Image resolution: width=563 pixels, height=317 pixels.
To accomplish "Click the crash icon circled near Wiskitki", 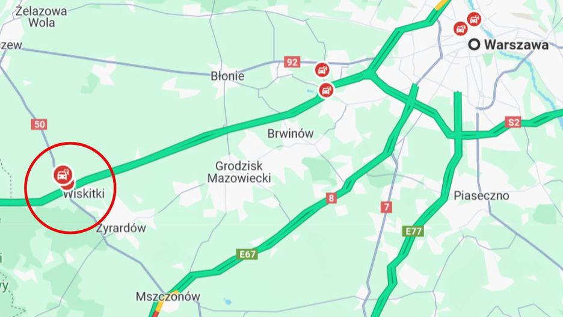I will [63, 175].
